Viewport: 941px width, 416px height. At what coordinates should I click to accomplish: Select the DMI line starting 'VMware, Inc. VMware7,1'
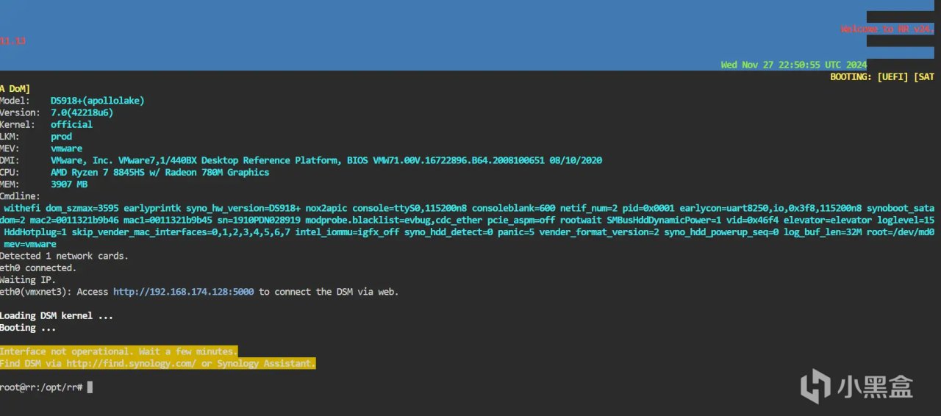326,160
